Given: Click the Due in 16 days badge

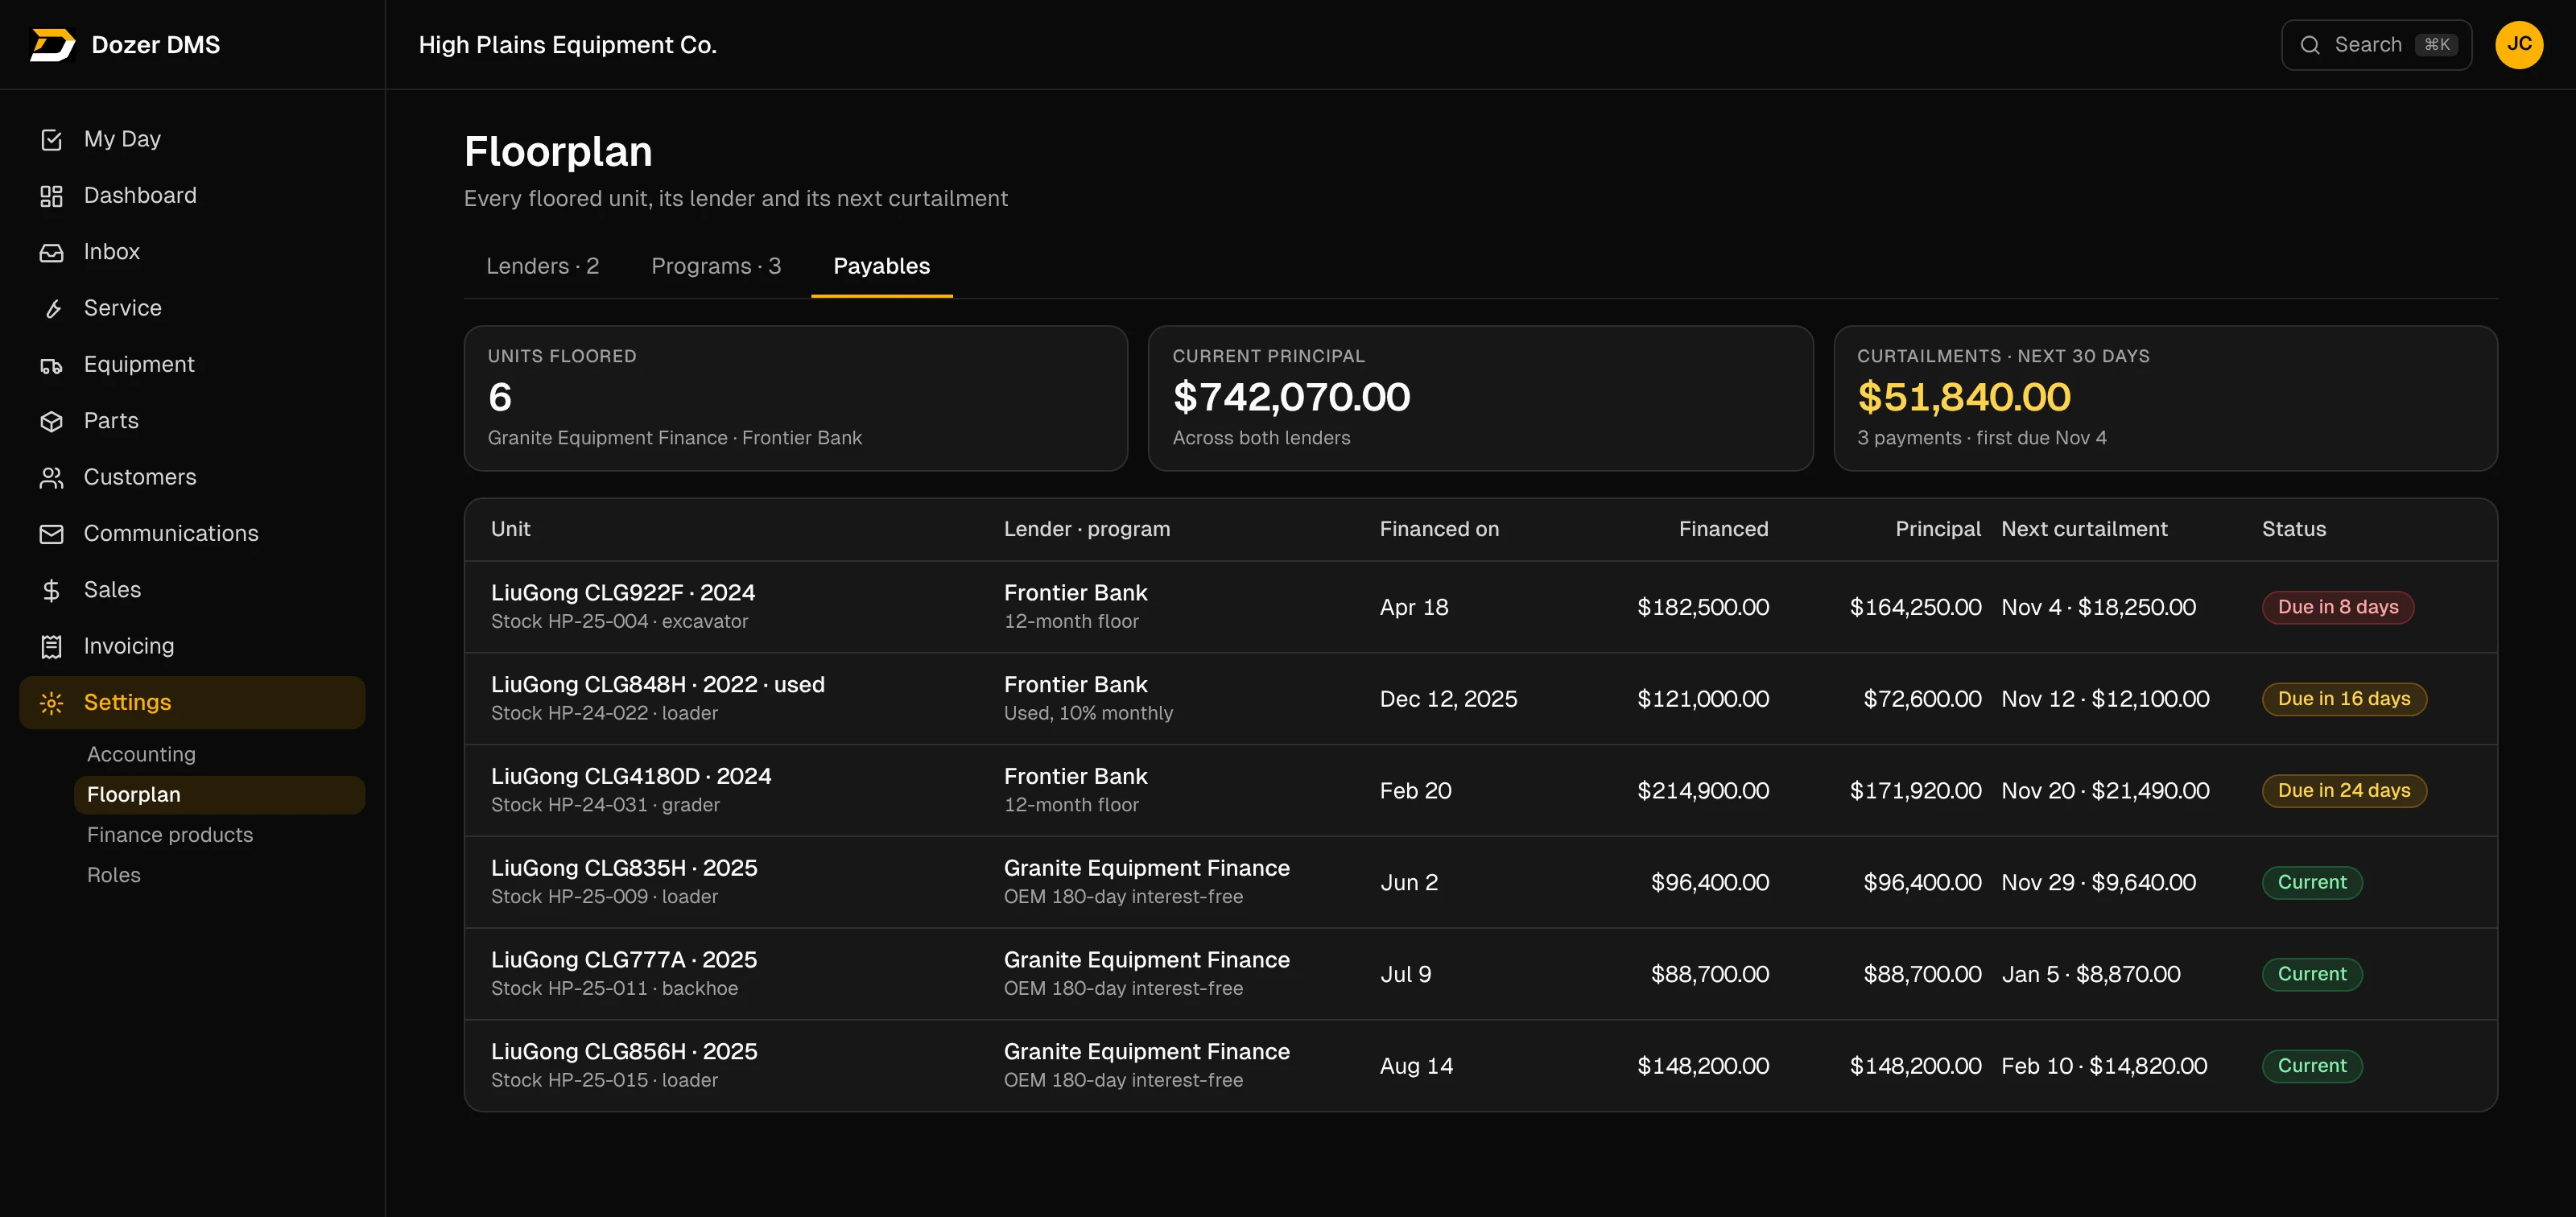Looking at the screenshot, I should click(x=2343, y=699).
